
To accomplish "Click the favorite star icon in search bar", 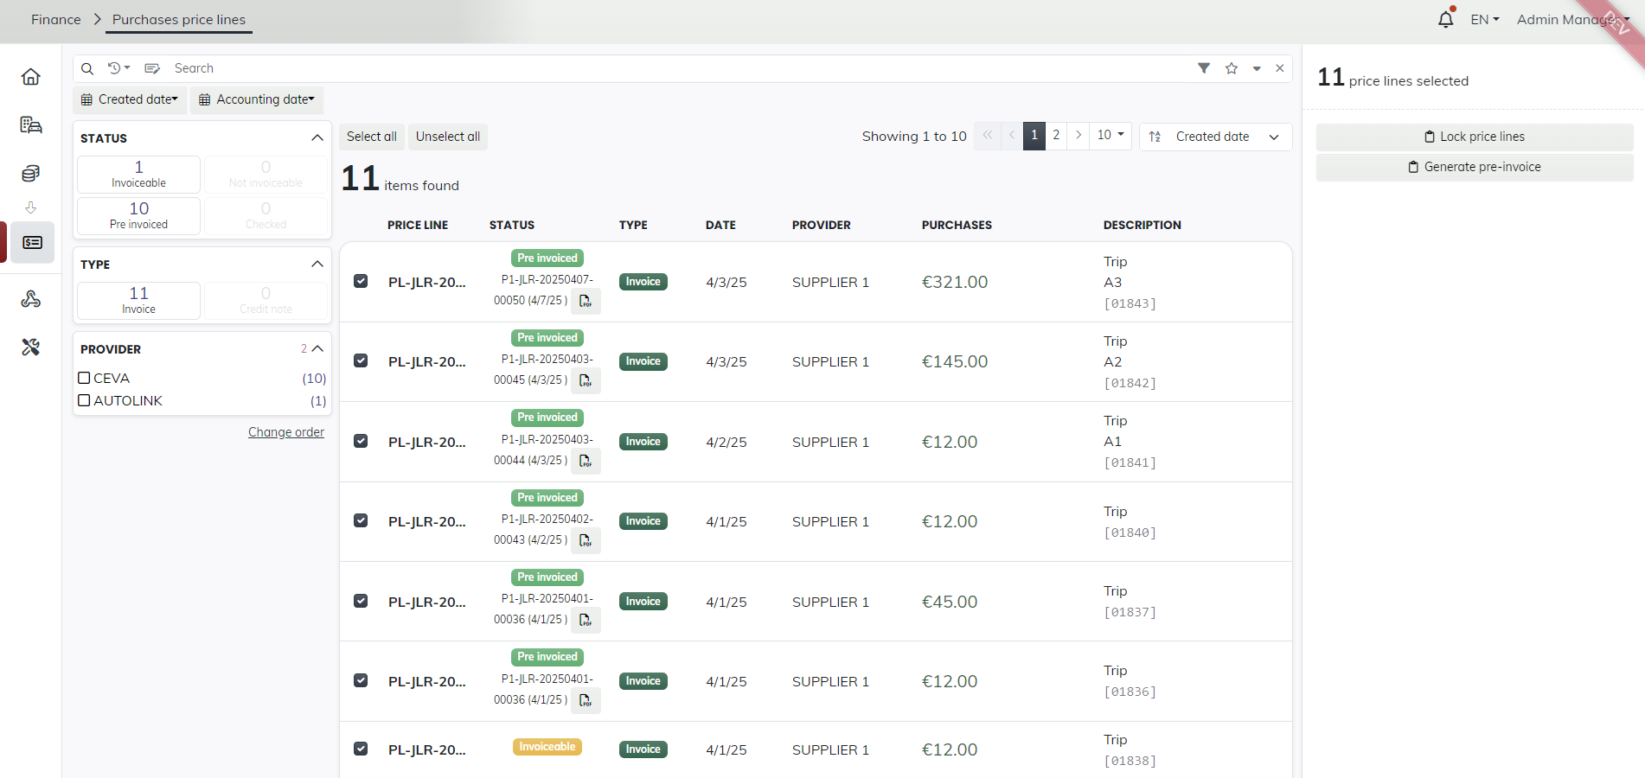I will click(1231, 68).
